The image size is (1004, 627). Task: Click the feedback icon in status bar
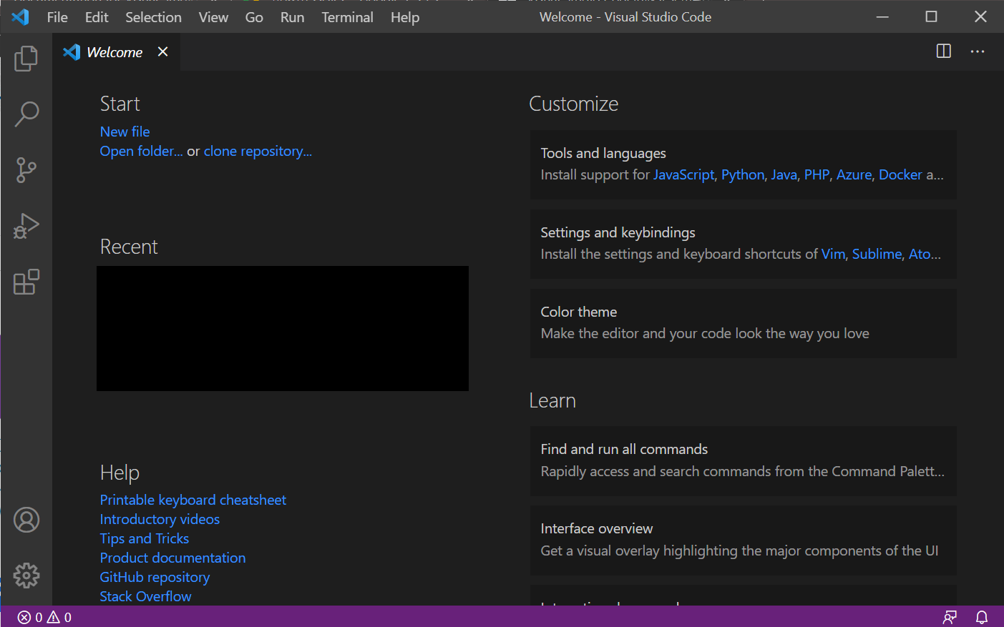click(x=950, y=617)
